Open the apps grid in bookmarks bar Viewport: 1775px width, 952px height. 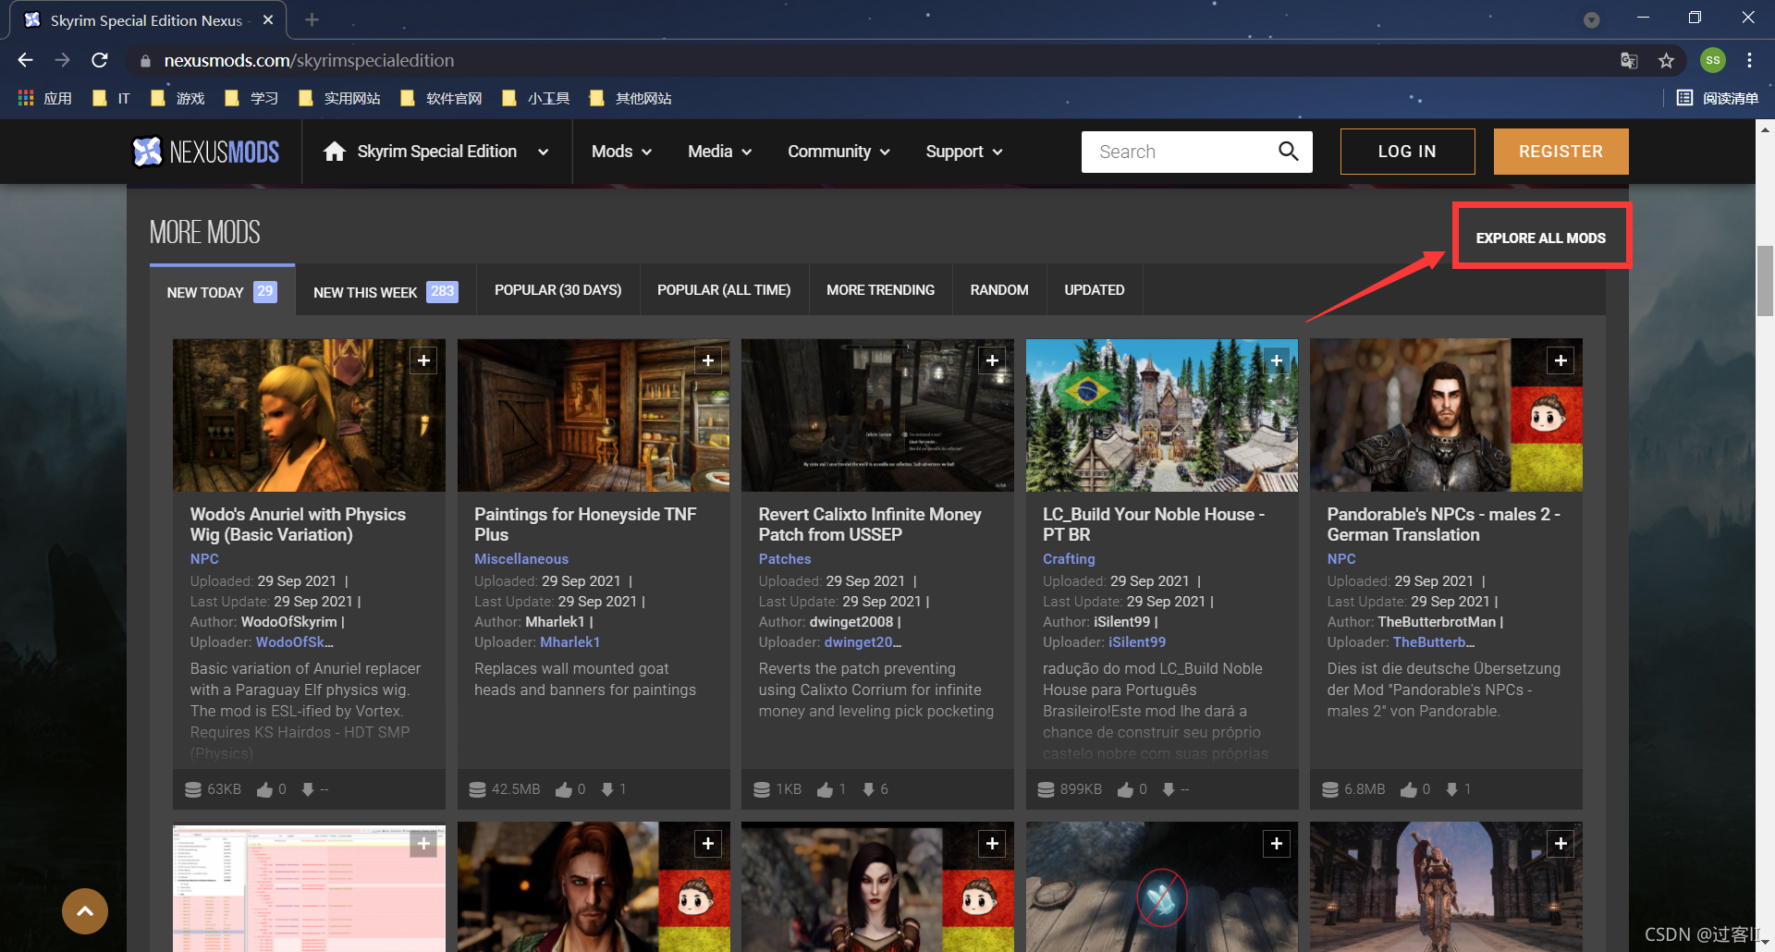pos(26,98)
